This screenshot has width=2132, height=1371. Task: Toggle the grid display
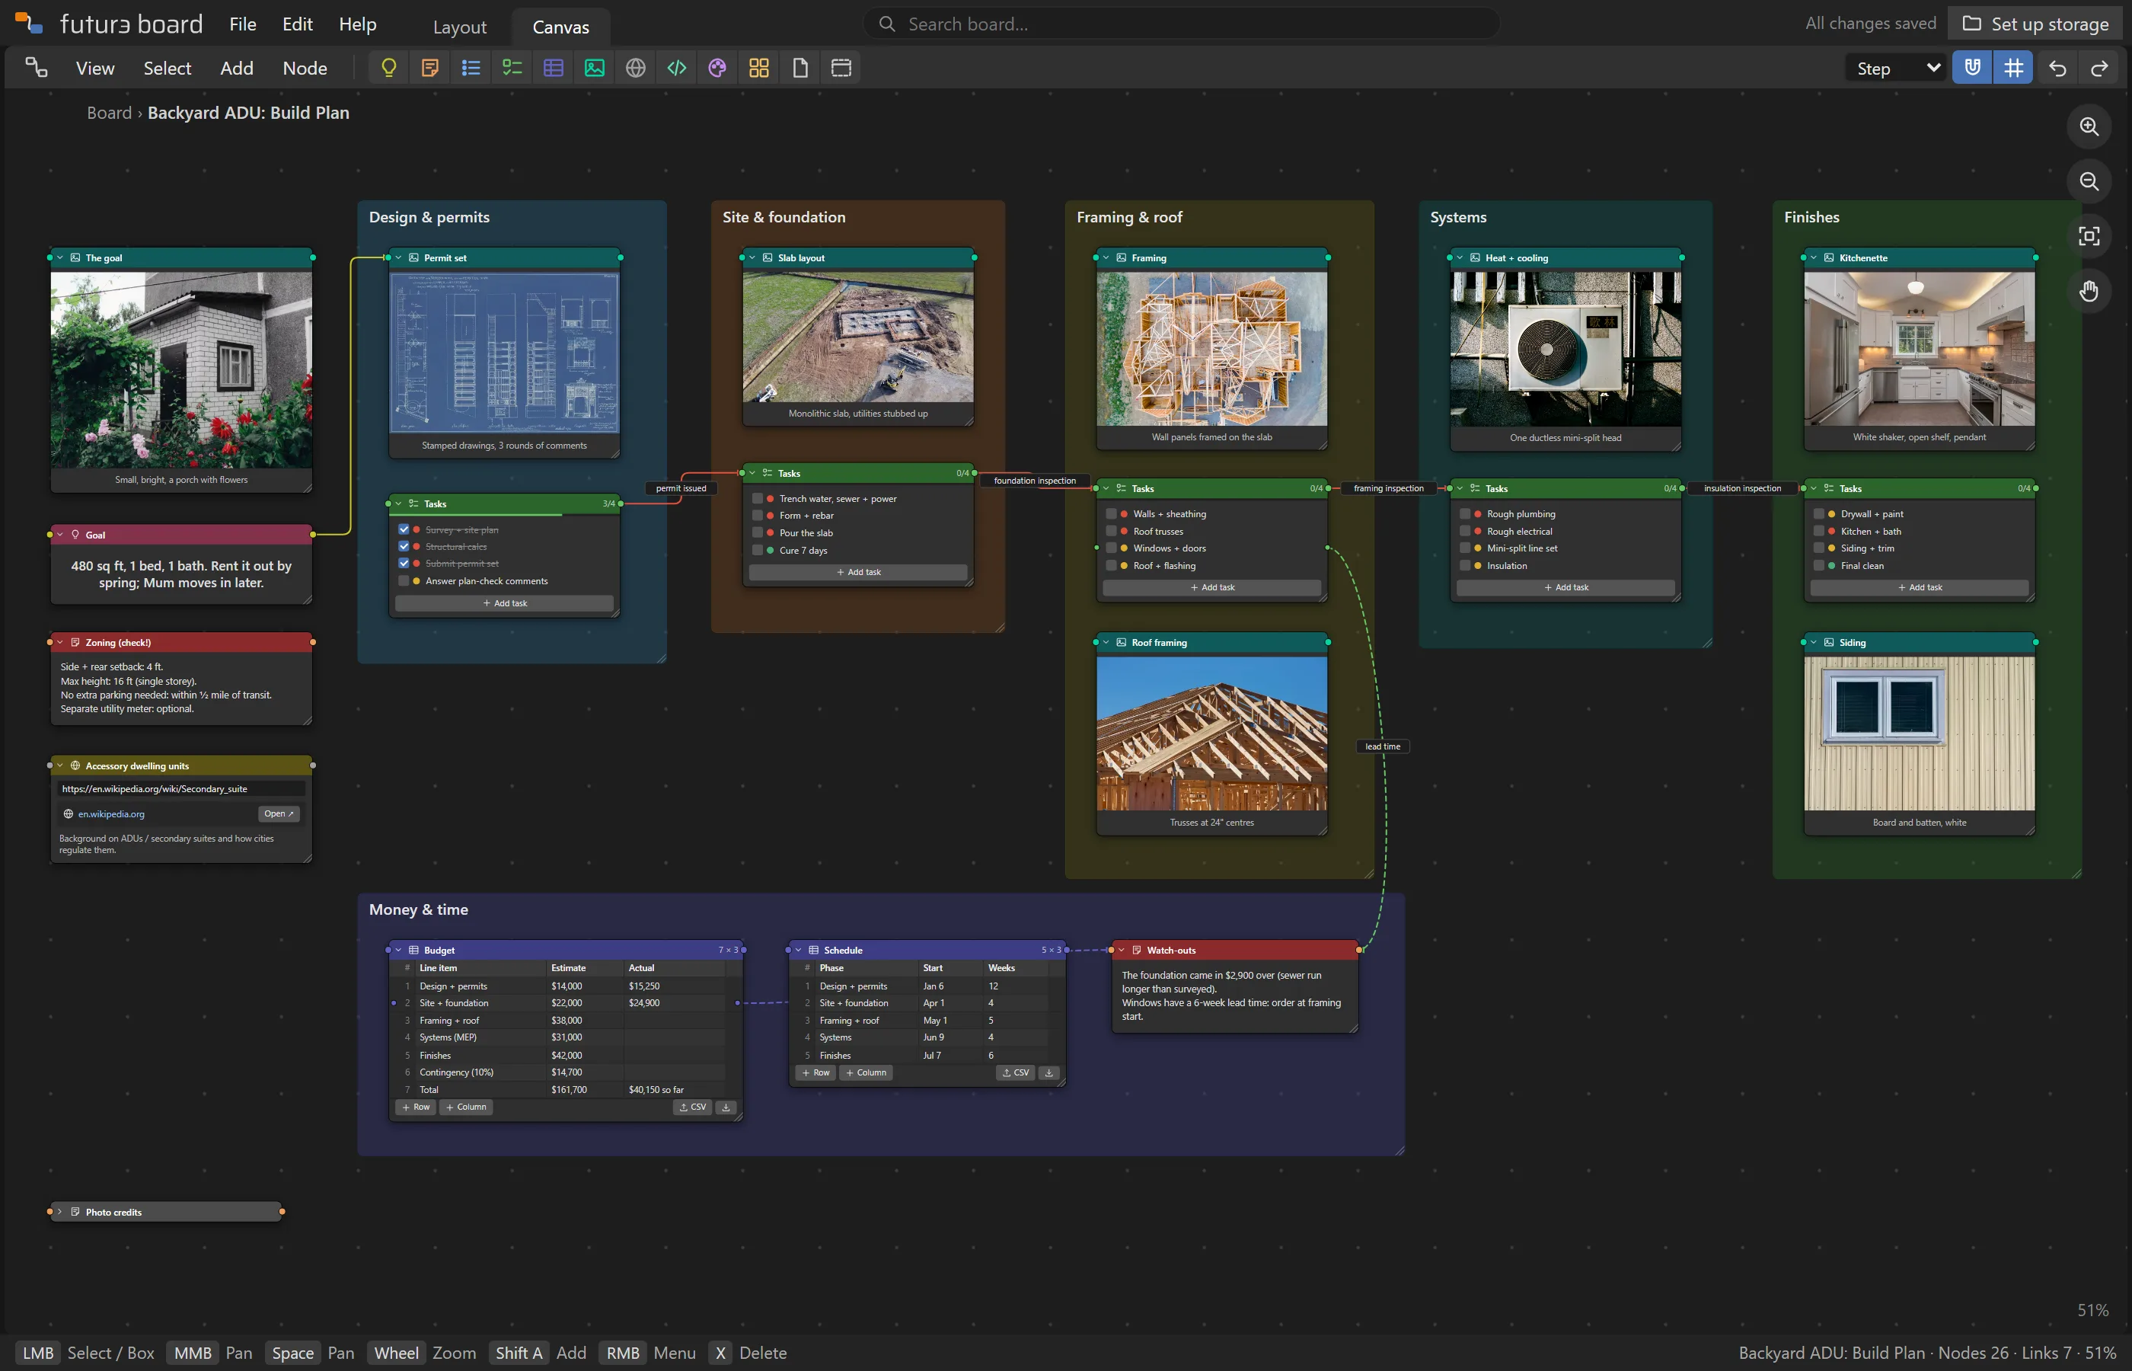tap(2012, 68)
